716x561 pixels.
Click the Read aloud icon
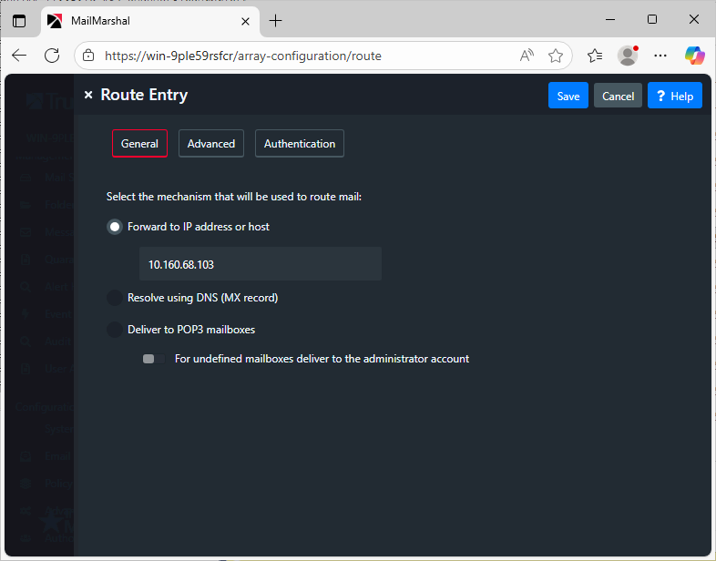527,56
